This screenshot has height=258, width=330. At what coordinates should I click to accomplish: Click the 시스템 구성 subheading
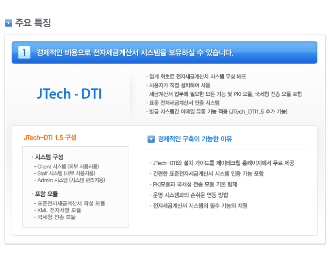(48, 157)
